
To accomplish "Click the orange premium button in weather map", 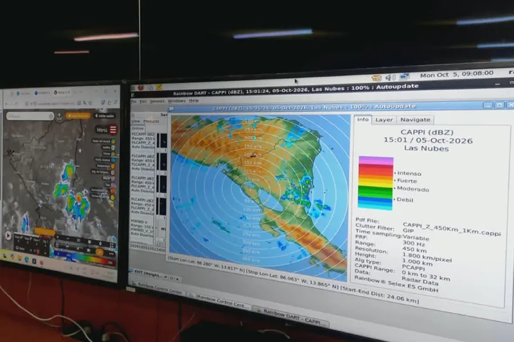I will [78, 115].
